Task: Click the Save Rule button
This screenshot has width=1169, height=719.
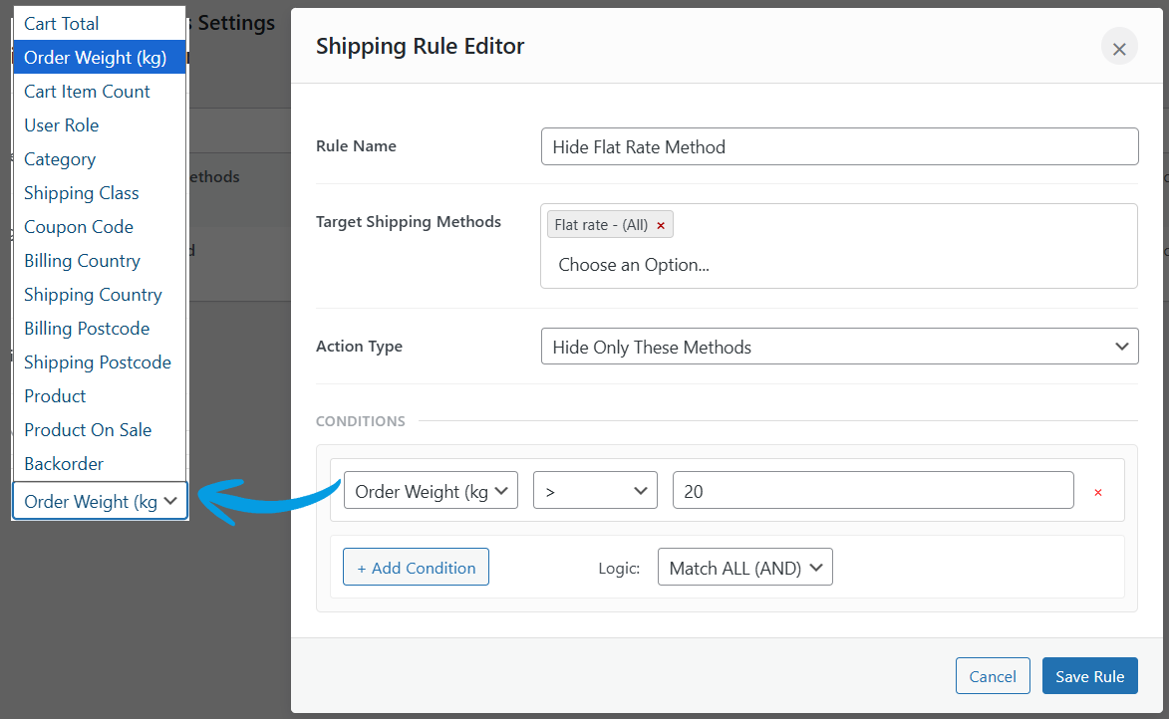Action: coord(1089,676)
